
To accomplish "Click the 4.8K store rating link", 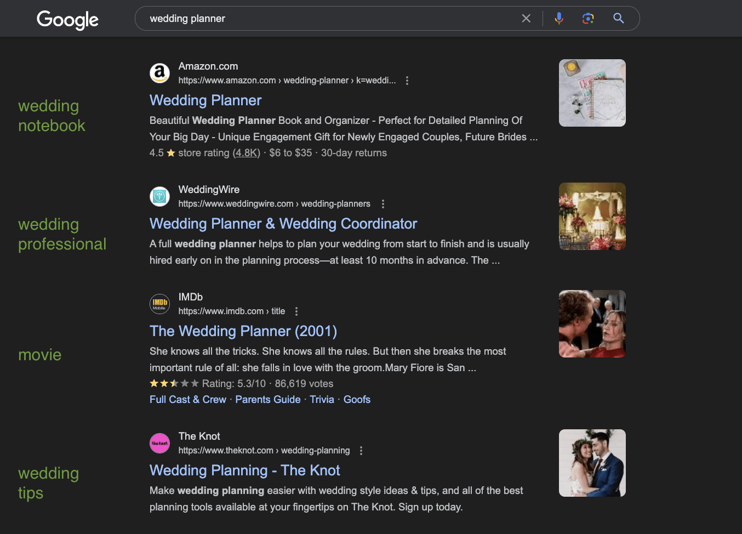I will coord(247,153).
